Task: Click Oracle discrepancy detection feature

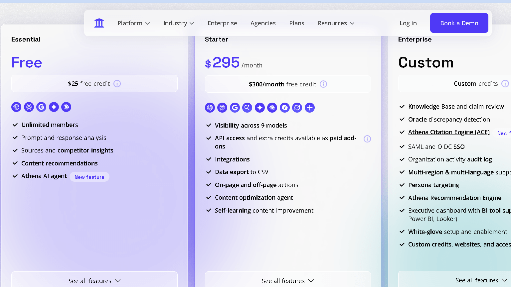Action: (449, 119)
